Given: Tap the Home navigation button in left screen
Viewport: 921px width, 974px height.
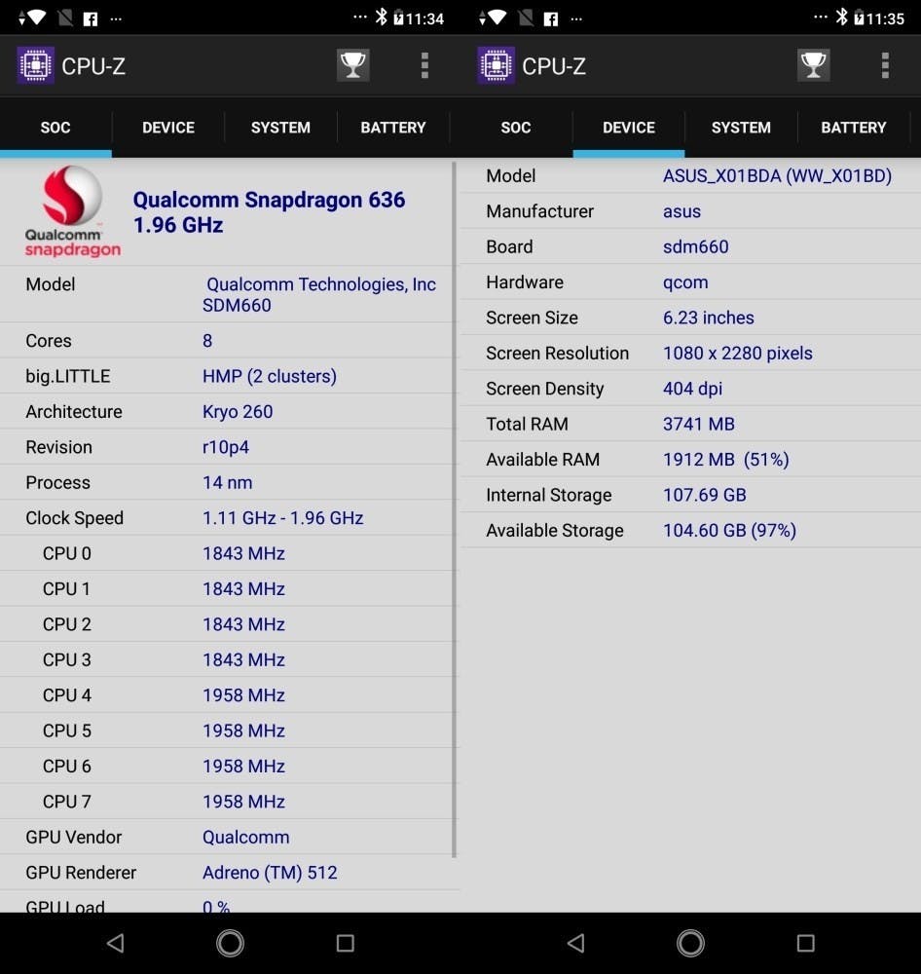Looking at the screenshot, I should pyautogui.click(x=230, y=942).
